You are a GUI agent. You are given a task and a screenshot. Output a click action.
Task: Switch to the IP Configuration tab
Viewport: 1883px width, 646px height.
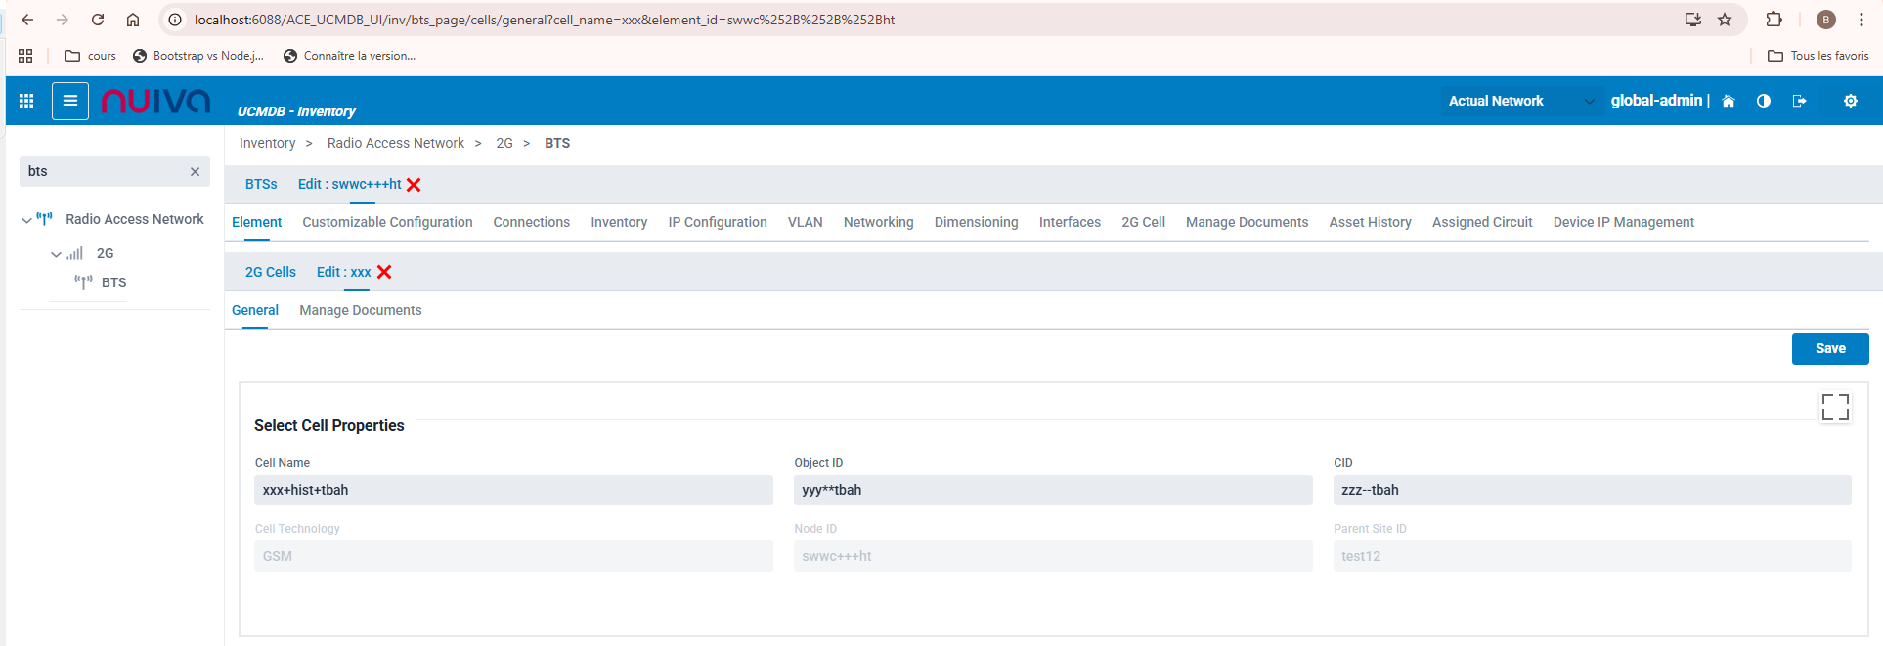[717, 222]
